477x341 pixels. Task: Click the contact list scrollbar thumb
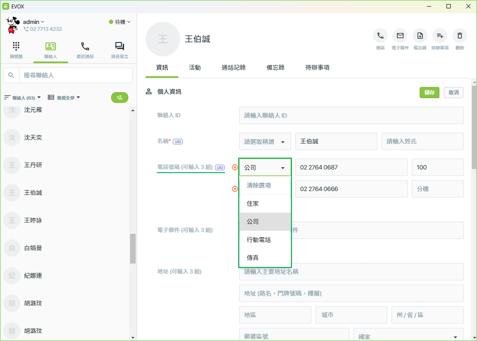tap(133, 249)
